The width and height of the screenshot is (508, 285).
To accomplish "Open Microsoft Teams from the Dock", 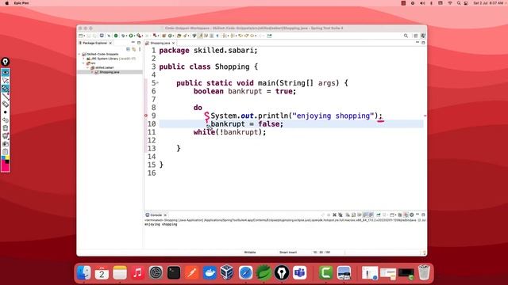I will pyautogui.click(x=300, y=273).
